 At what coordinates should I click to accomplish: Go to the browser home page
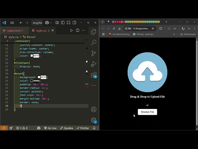119,29
